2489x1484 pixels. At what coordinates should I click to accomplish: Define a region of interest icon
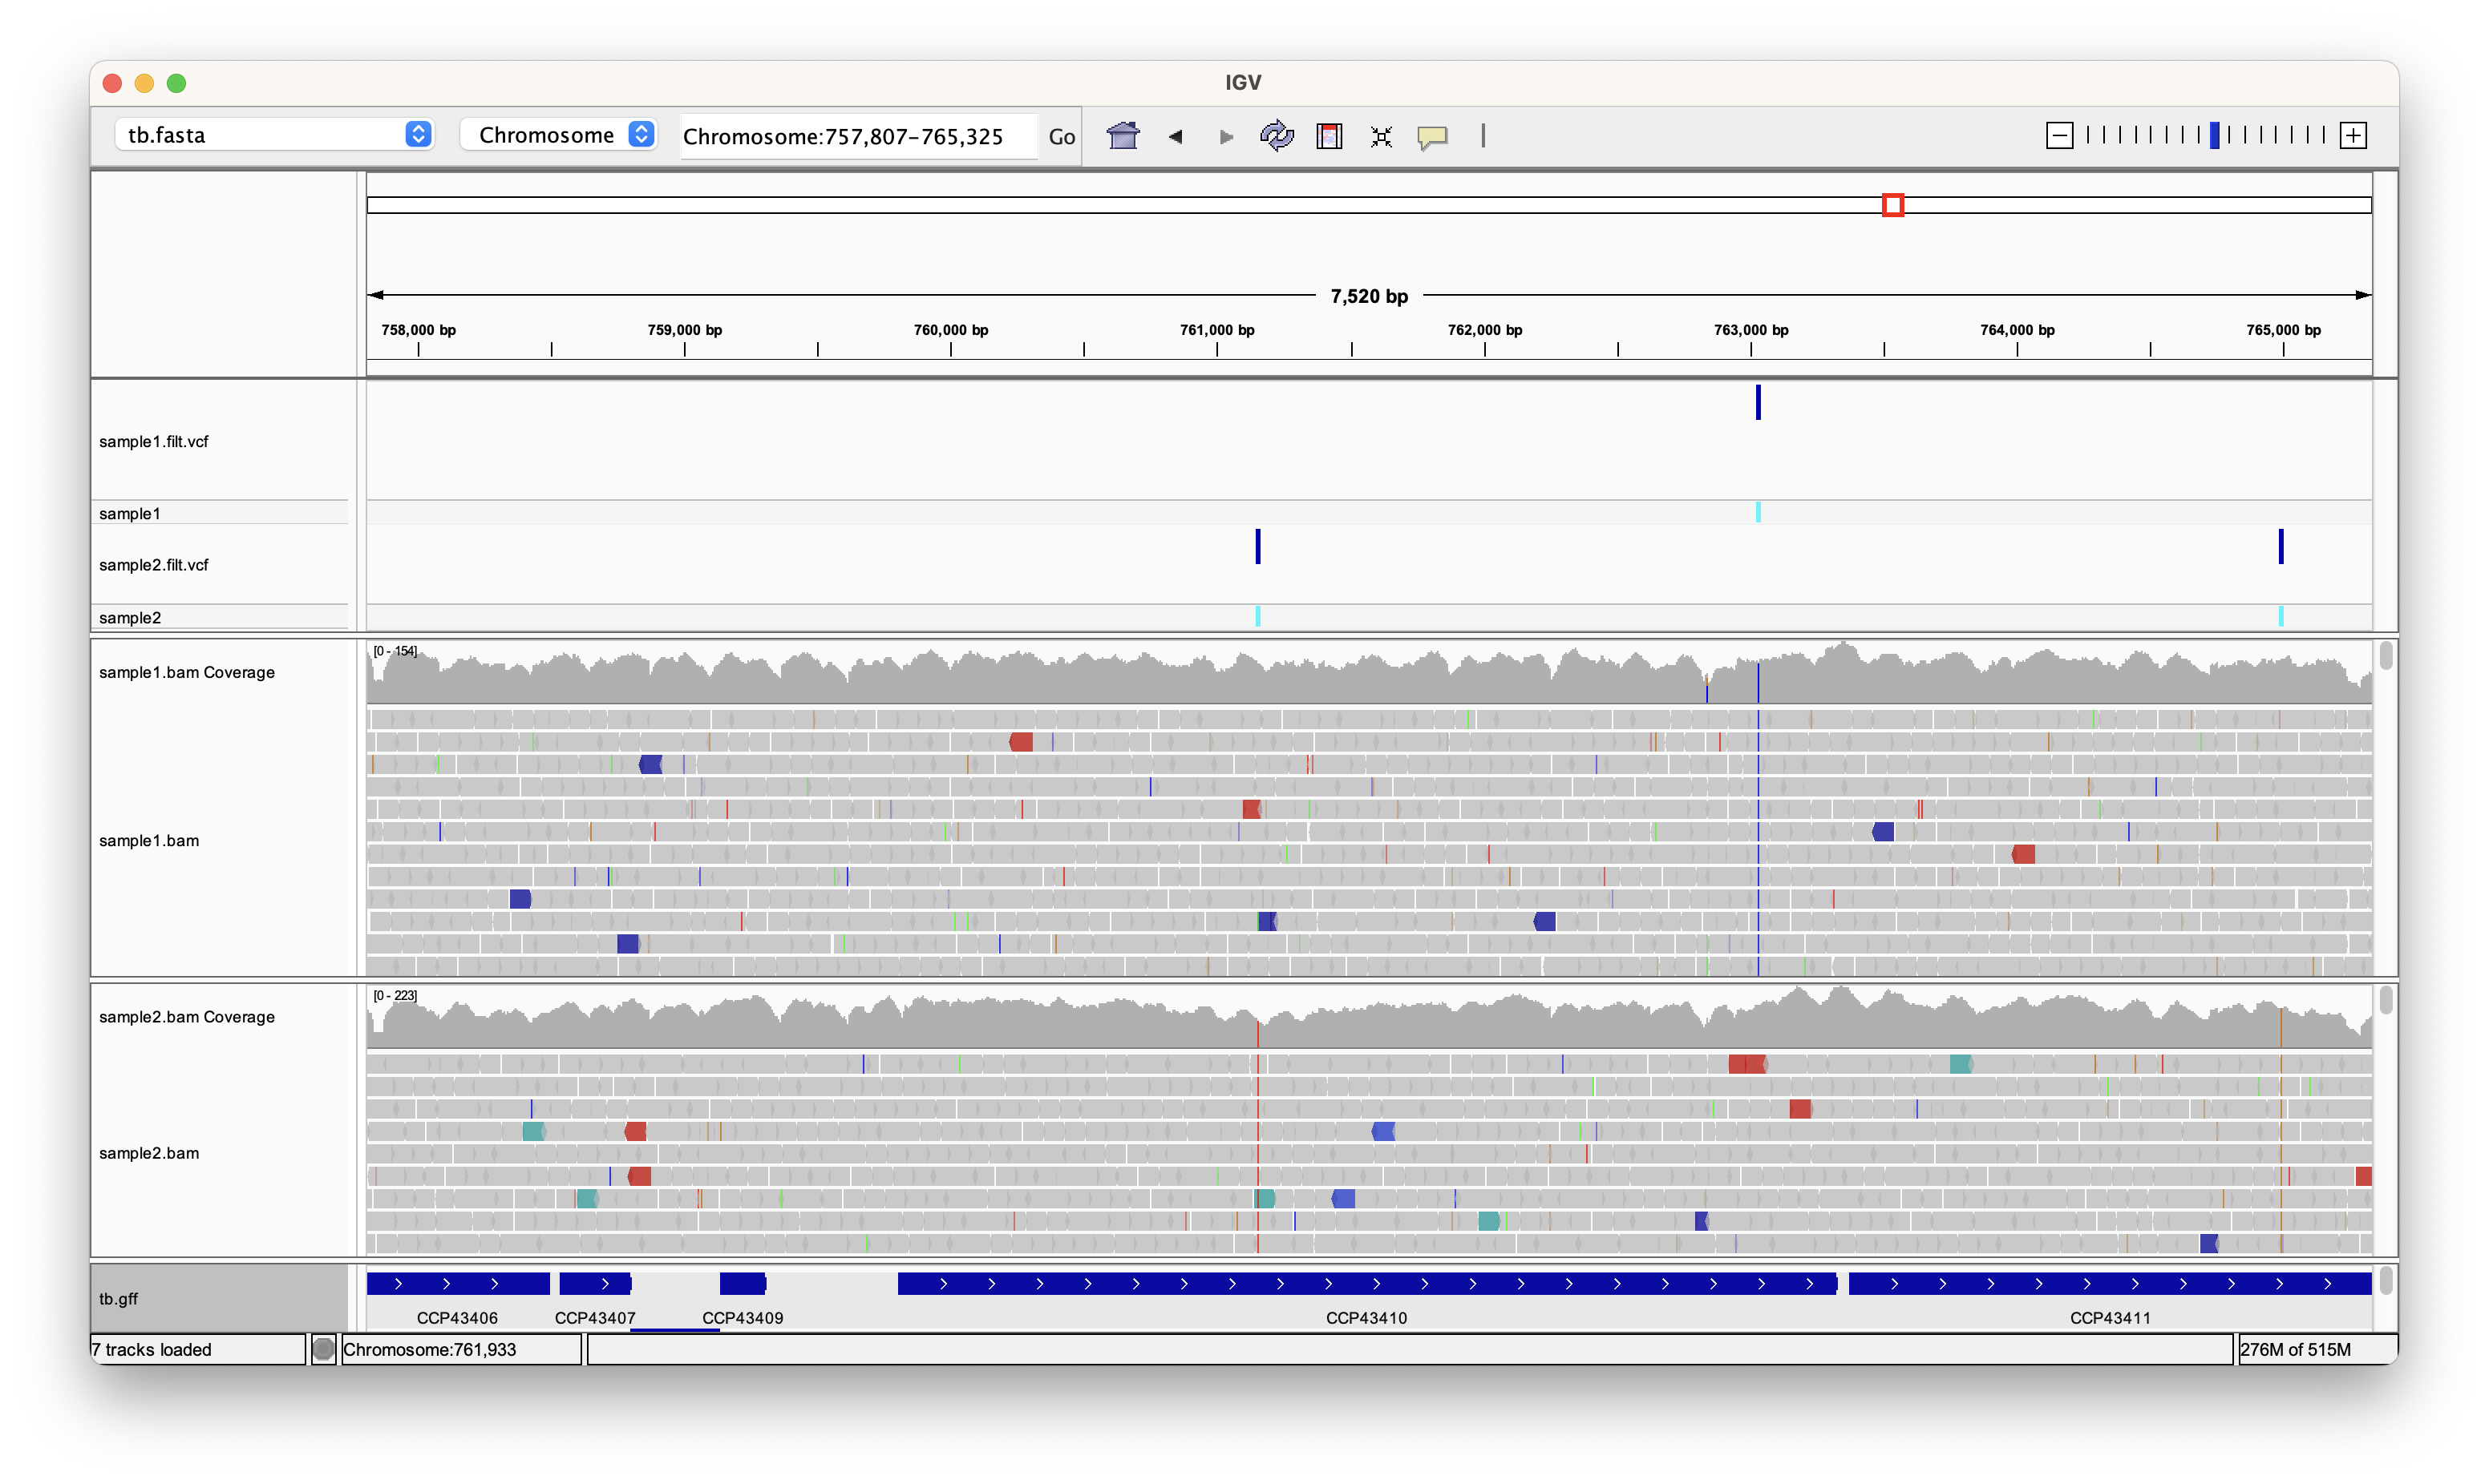(x=1329, y=136)
